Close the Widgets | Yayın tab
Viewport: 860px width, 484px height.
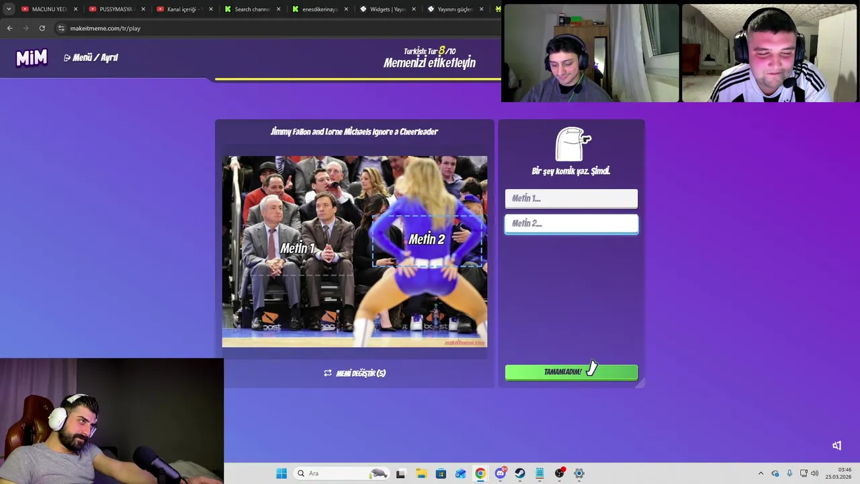pyautogui.click(x=414, y=9)
